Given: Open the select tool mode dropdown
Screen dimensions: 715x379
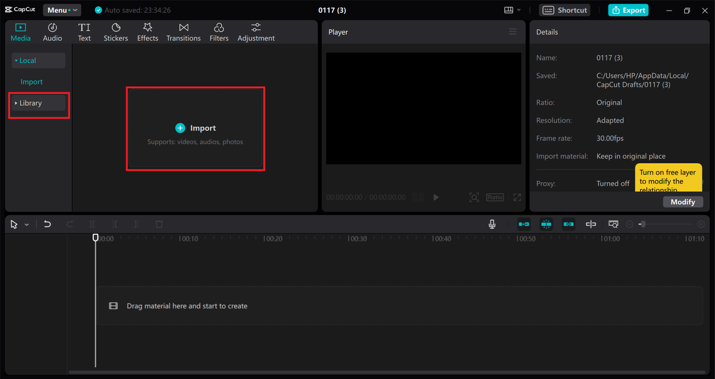Looking at the screenshot, I should coord(27,225).
